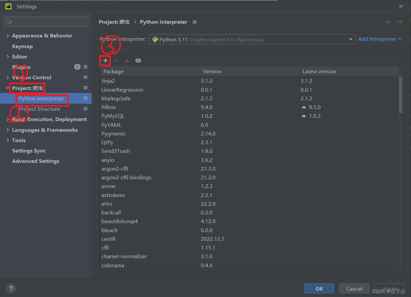Expand the Editor section
Viewport: 411px width, 297px height.
pos(8,57)
